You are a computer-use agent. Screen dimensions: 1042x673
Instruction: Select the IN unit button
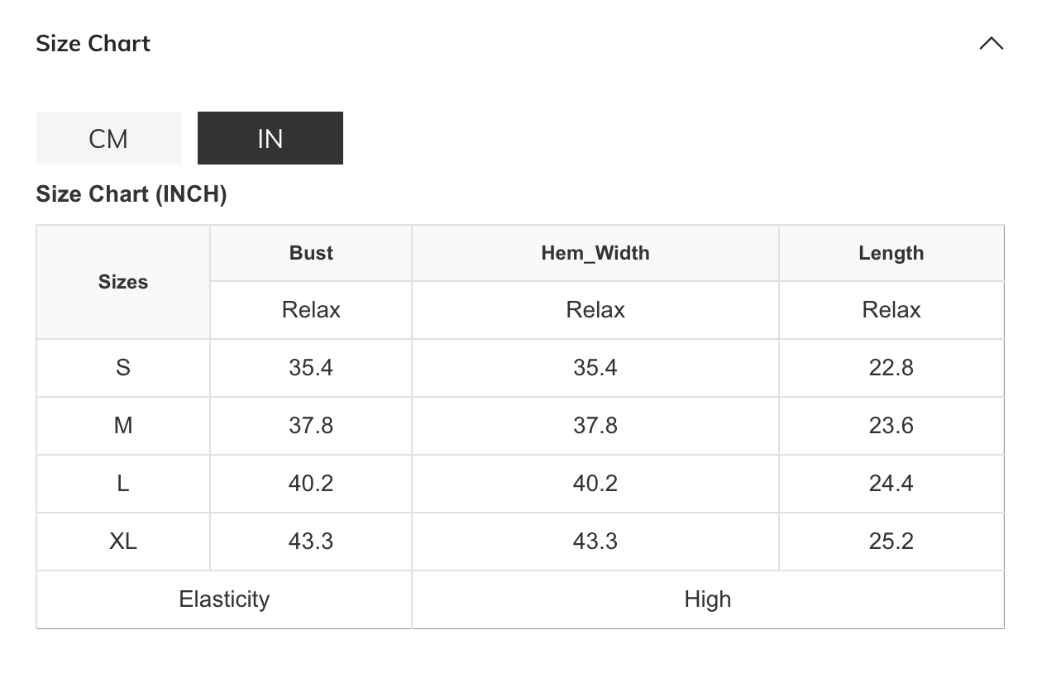pos(270,138)
